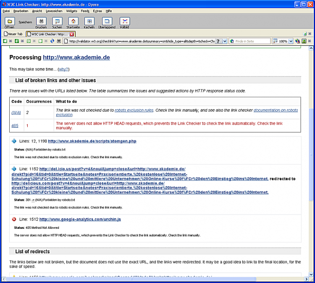315x283 pixels.
Task: Open the Lesezeichen menu
Action: (53, 11)
